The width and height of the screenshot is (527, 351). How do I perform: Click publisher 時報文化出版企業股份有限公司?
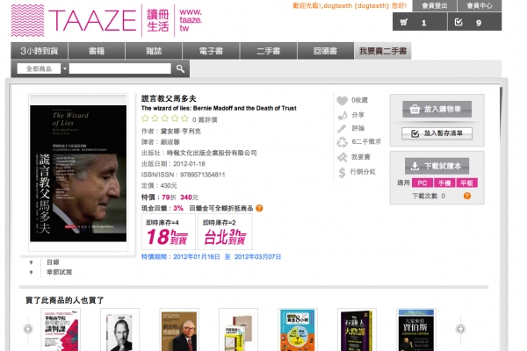pos(212,154)
